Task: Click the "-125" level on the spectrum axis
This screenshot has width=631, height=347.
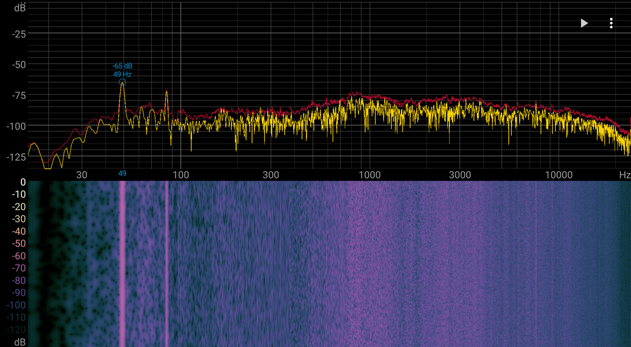Action: 16,157
